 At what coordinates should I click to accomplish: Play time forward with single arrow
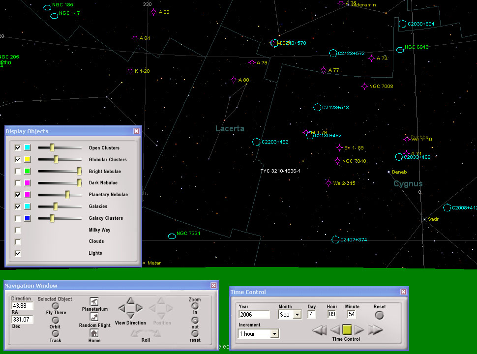click(x=359, y=330)
